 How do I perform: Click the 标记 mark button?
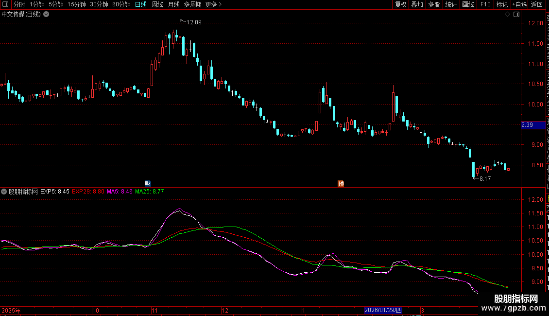[x=502, y=4]
